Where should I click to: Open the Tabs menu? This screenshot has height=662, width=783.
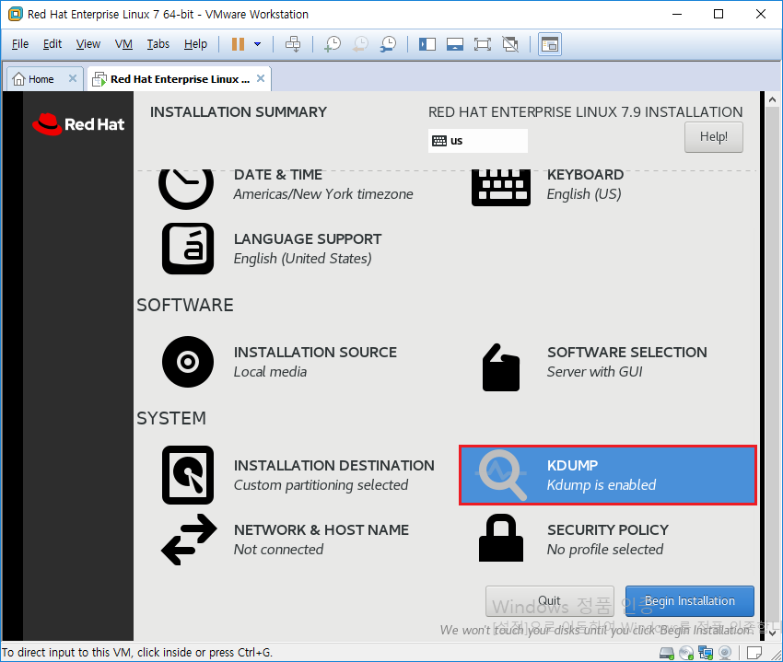[x=158, y=44]
